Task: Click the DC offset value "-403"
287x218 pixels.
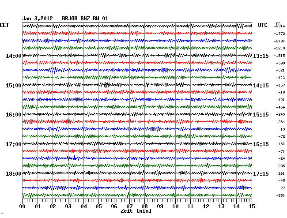Action: [x=280, y=78]
